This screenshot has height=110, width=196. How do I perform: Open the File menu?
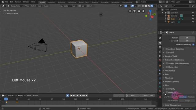(x=7, y=2)
